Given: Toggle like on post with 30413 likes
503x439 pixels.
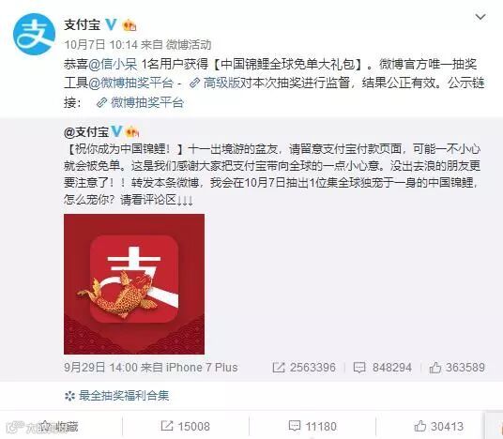Looking at the screenshot, I should click(x=439, y=427).
